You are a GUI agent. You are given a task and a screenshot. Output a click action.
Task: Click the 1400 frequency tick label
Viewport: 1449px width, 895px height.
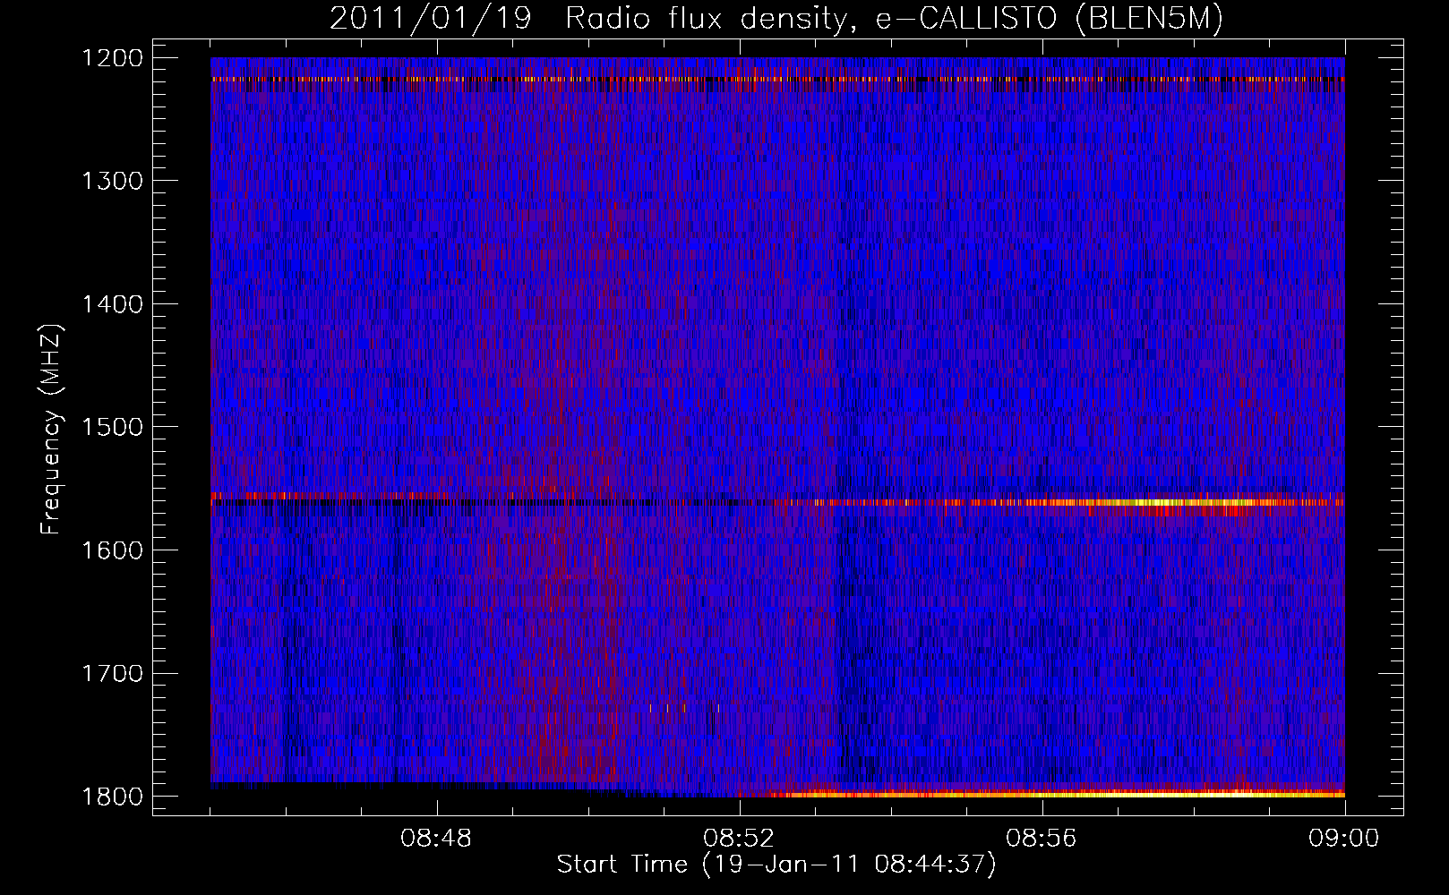coord(112,304)
